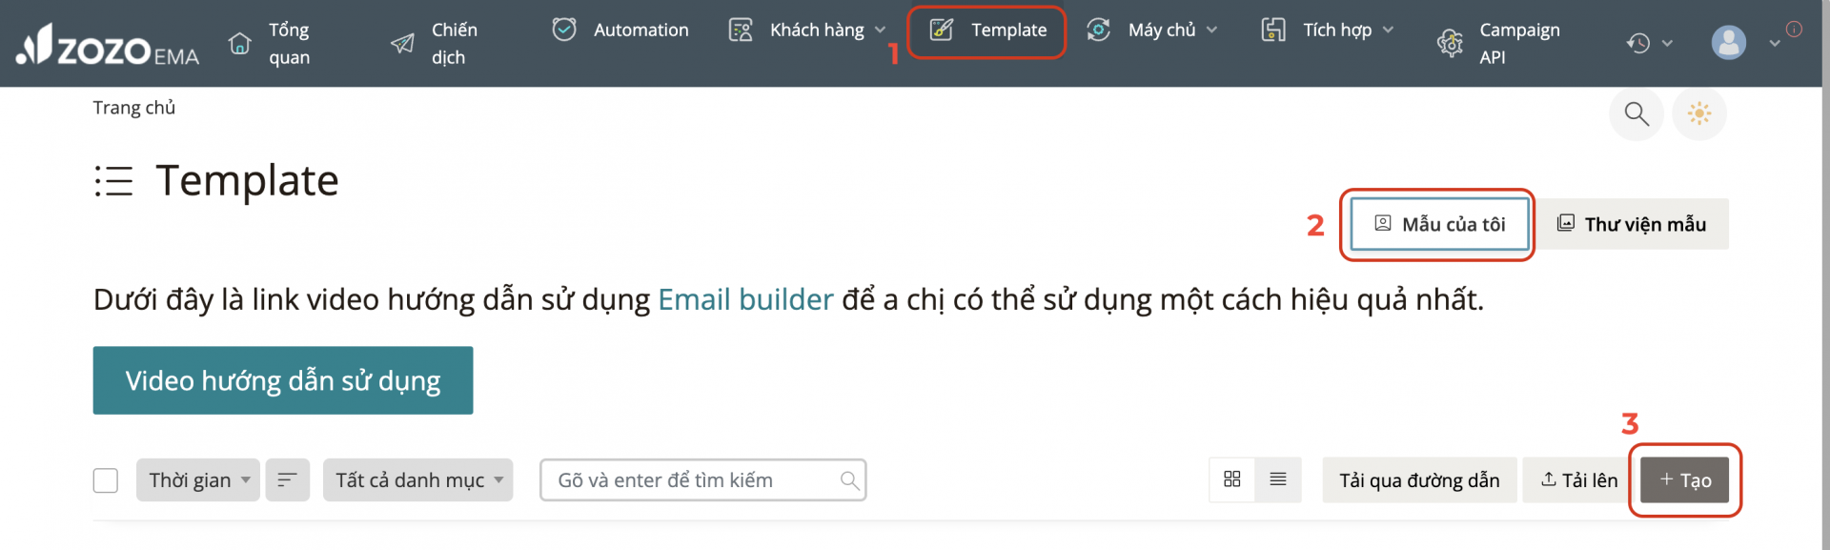Tick the select-all checkbox
1830x550 pixels.
point(106,480)
